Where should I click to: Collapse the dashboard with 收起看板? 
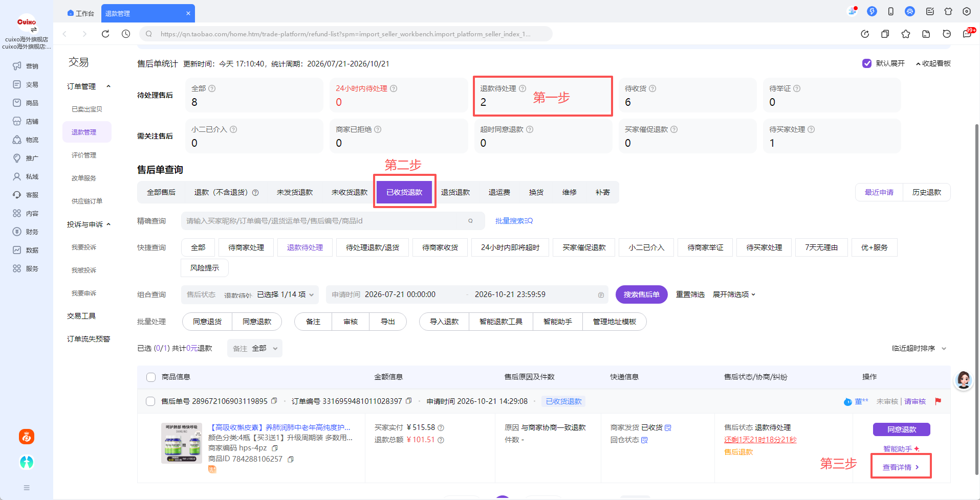point(933,63)
